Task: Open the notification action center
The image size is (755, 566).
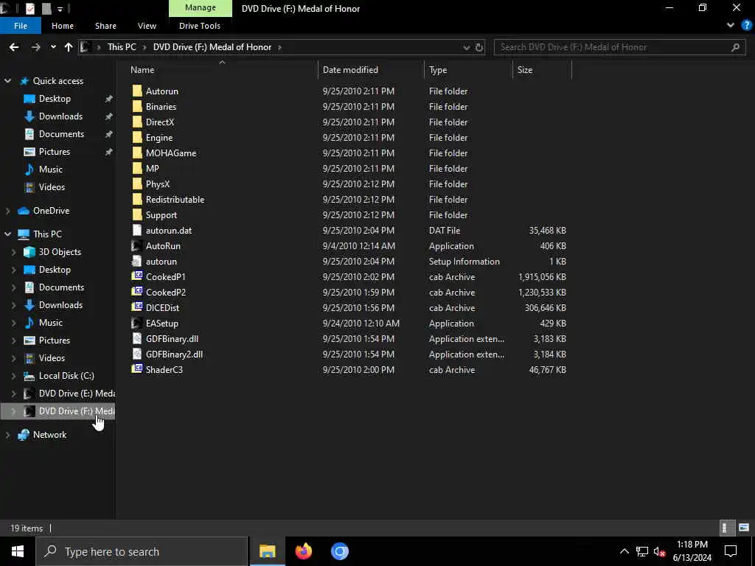Action: pos(731,551)
